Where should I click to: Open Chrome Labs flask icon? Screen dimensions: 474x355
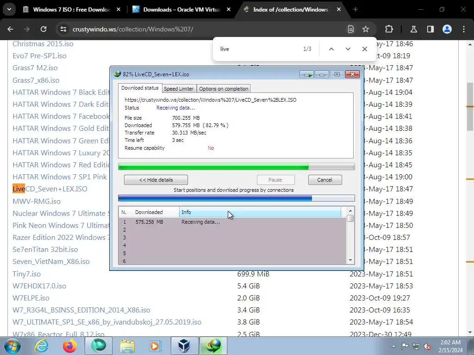tap(413, 29)
